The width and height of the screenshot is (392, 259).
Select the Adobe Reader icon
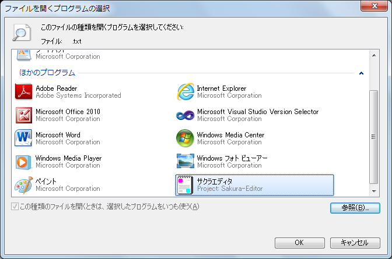point(24,91)
